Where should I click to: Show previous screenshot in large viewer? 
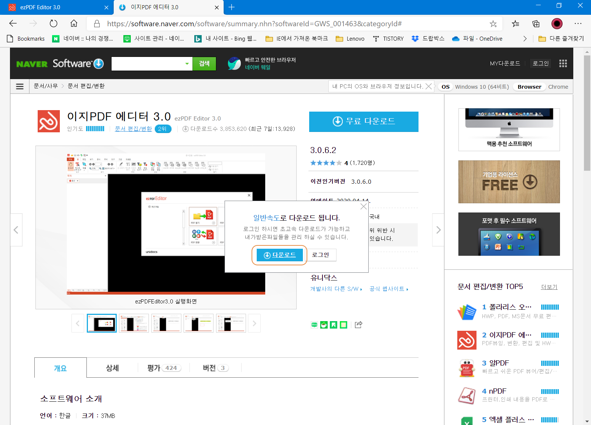click(16, 230)
